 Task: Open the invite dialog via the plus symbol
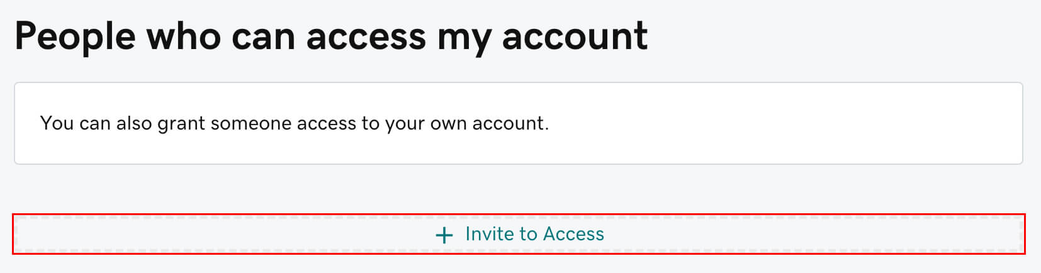[444, 235]
